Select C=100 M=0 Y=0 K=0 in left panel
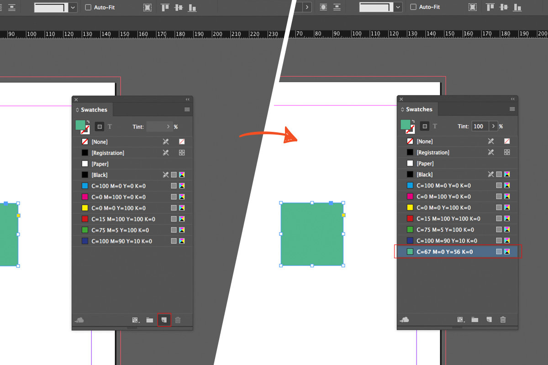Image resolution: width=548 pixels, height=365 pixels. [132, 186]
